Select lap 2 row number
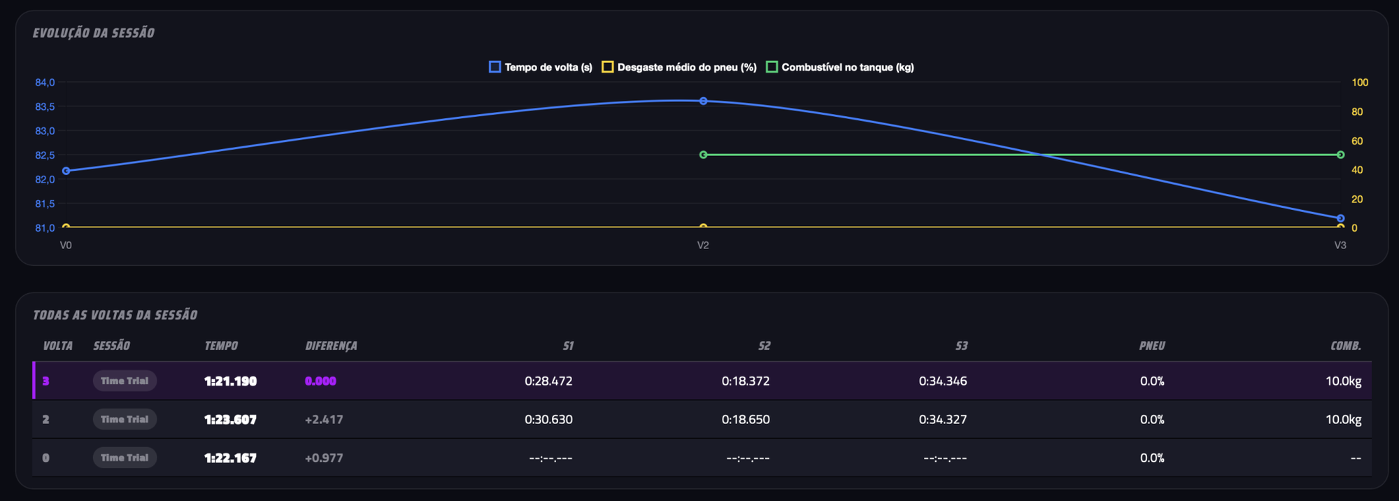1399x501 pixels. click(45, 420)
